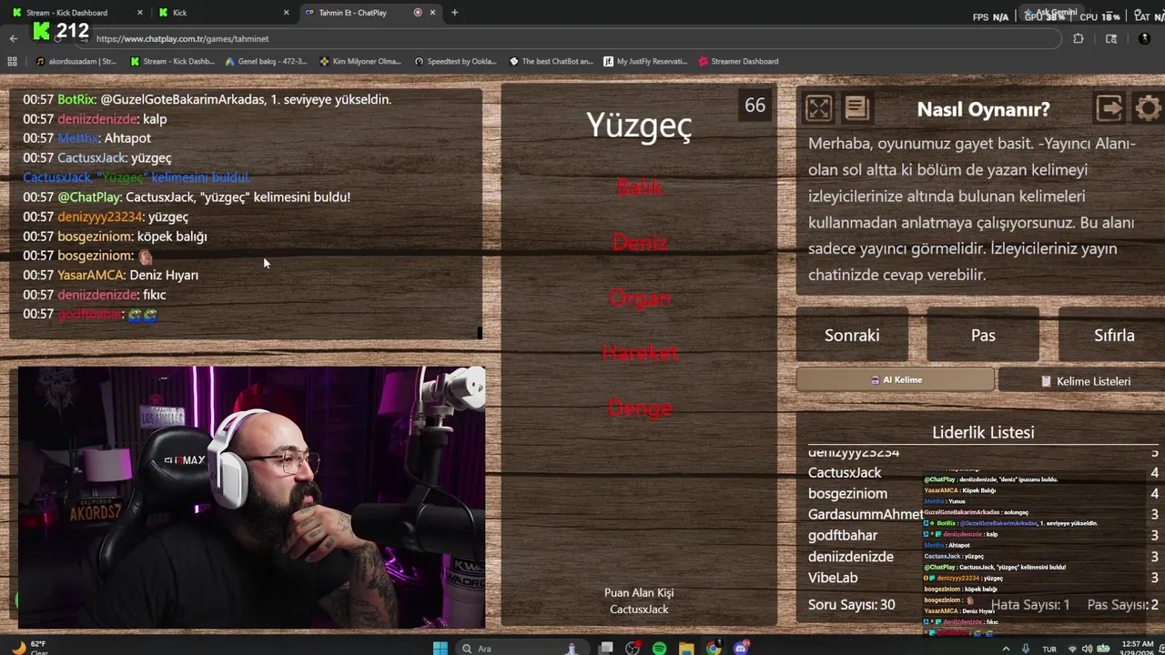Open the notes/document icon beside fullscreen

click(x=856, y=108)
